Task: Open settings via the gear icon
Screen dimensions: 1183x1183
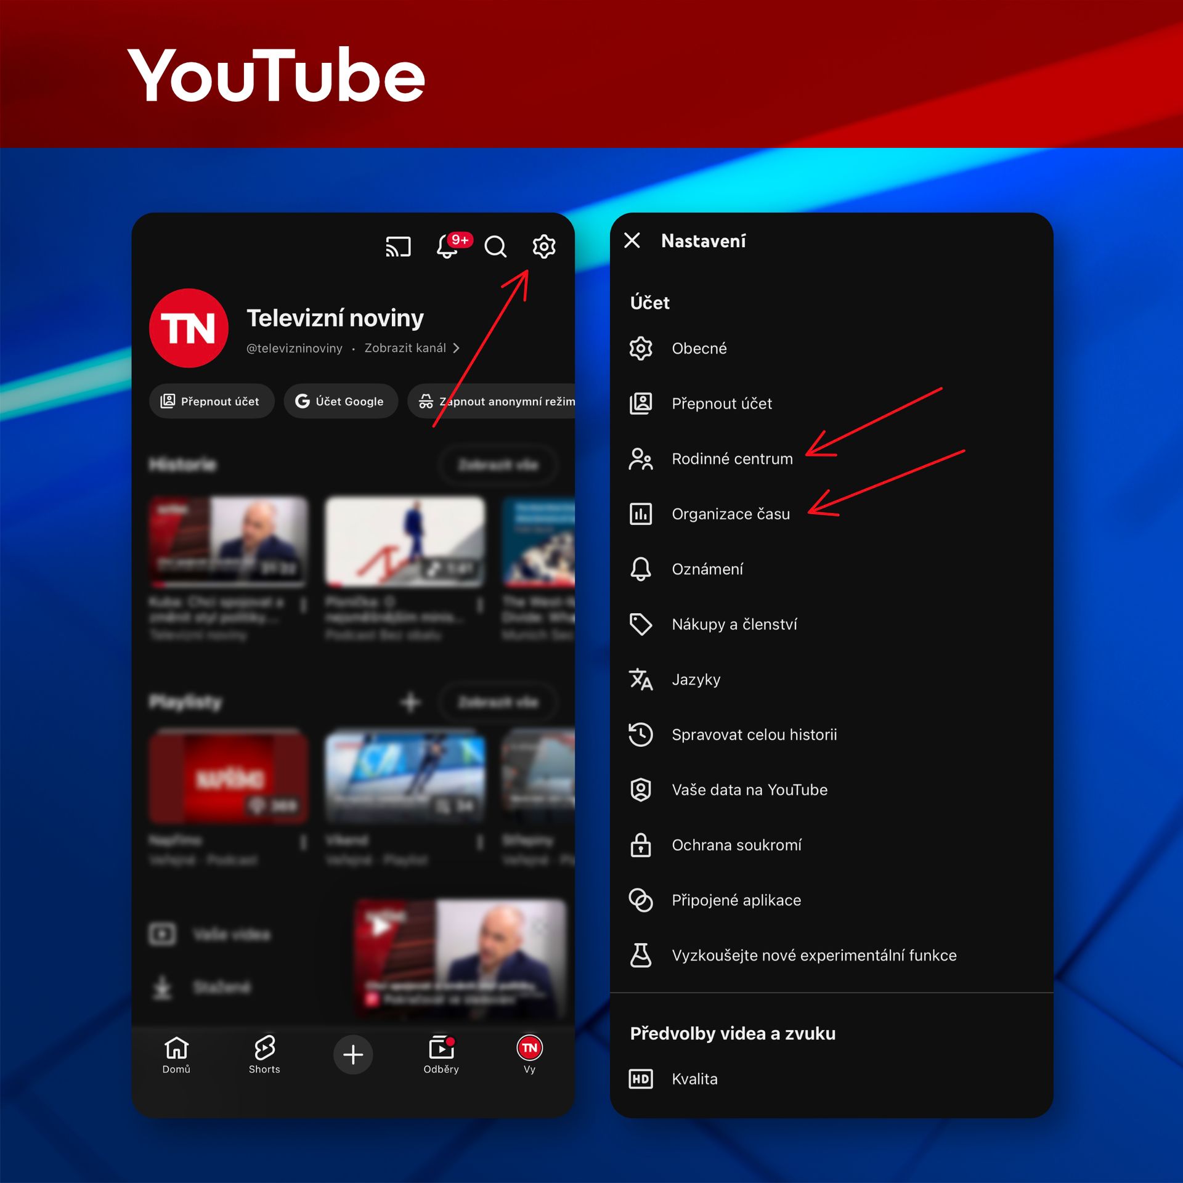Action: click(543, 246)
